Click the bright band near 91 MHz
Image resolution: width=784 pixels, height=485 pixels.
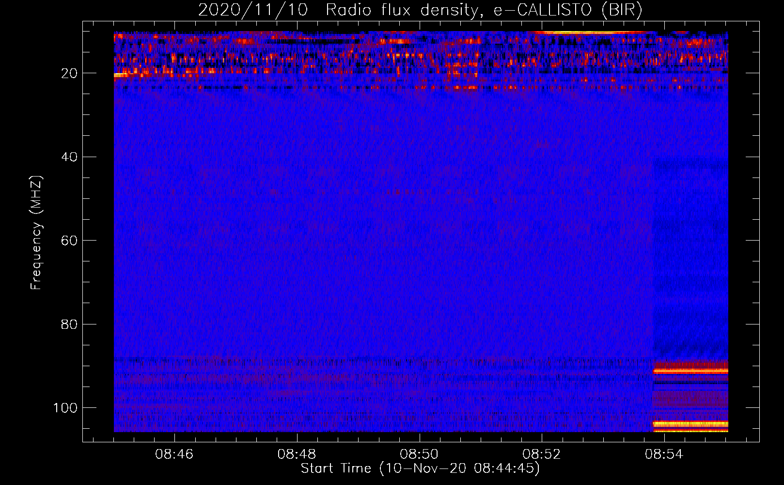690,371
